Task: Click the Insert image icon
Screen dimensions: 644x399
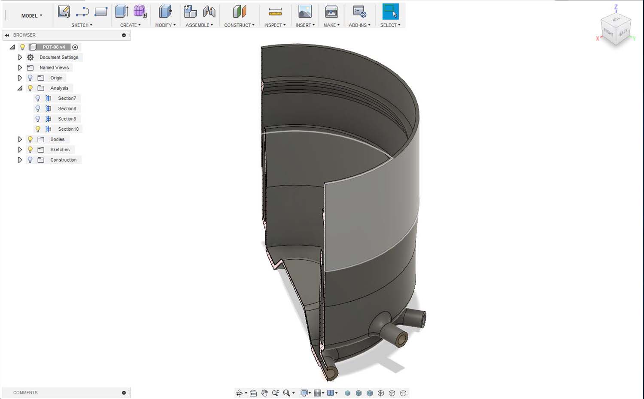Action: click(305, 12)
